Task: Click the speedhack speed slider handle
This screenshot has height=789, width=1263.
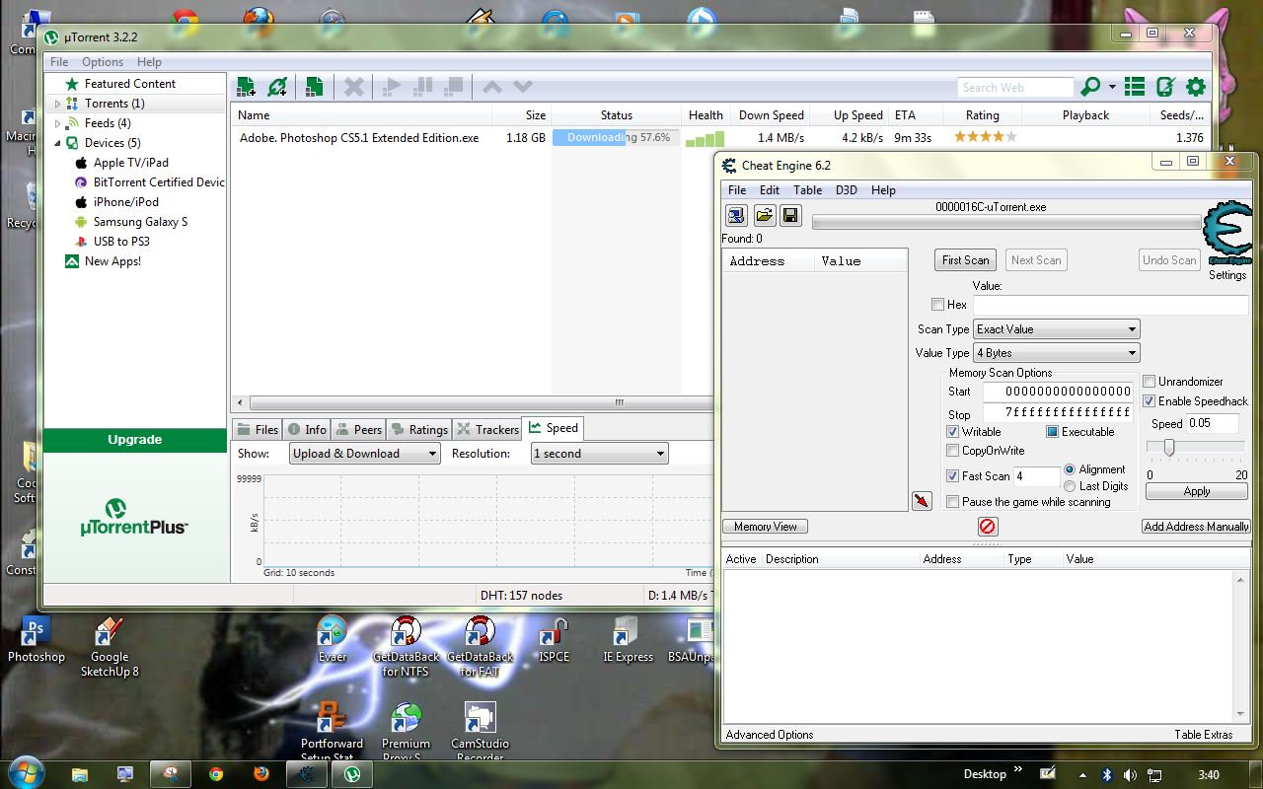Action: [x=1169, y=448]
